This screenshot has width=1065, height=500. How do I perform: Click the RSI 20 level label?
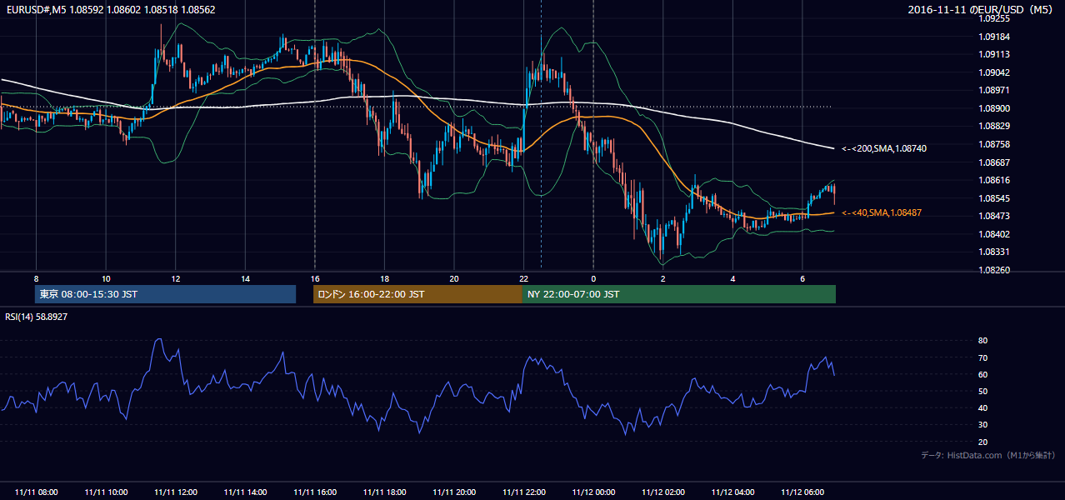pos(982,442)
